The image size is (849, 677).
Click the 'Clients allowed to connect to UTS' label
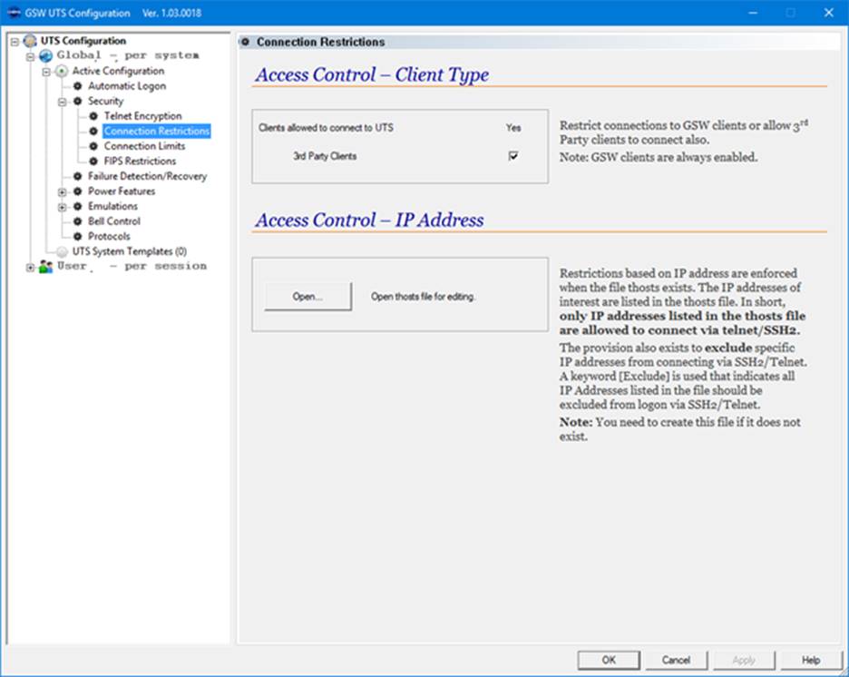click(326, 128)
